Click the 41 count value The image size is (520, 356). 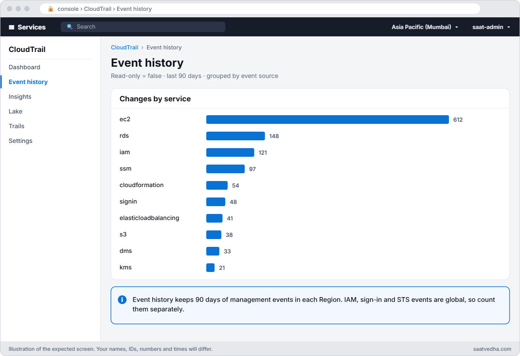tap(230, 218)
